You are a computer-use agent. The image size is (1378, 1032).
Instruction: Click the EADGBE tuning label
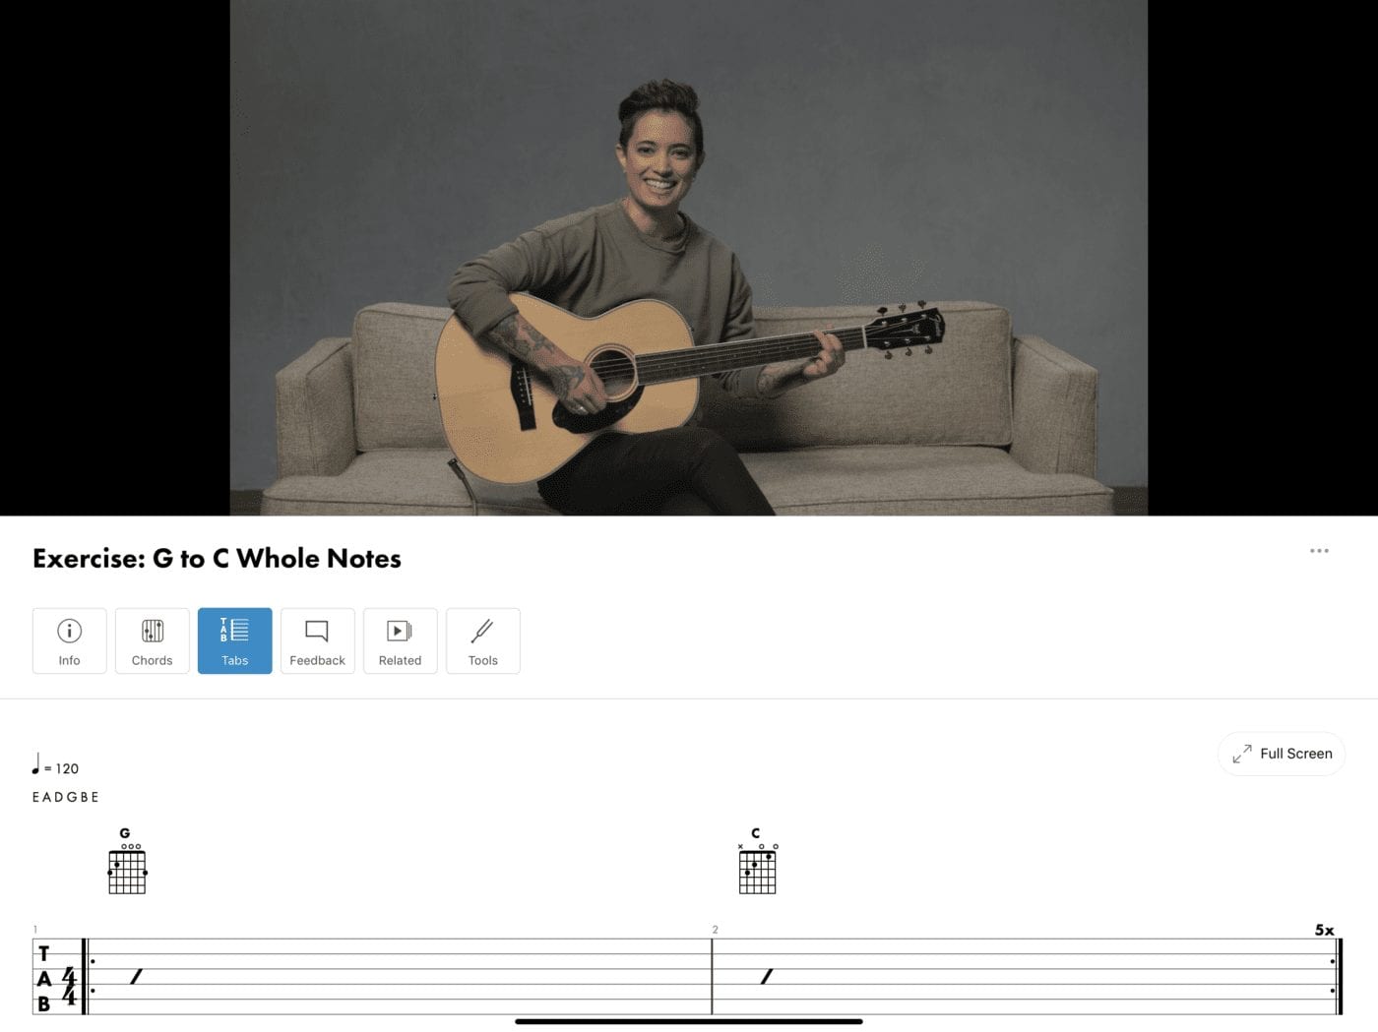[x=66, y=797]
